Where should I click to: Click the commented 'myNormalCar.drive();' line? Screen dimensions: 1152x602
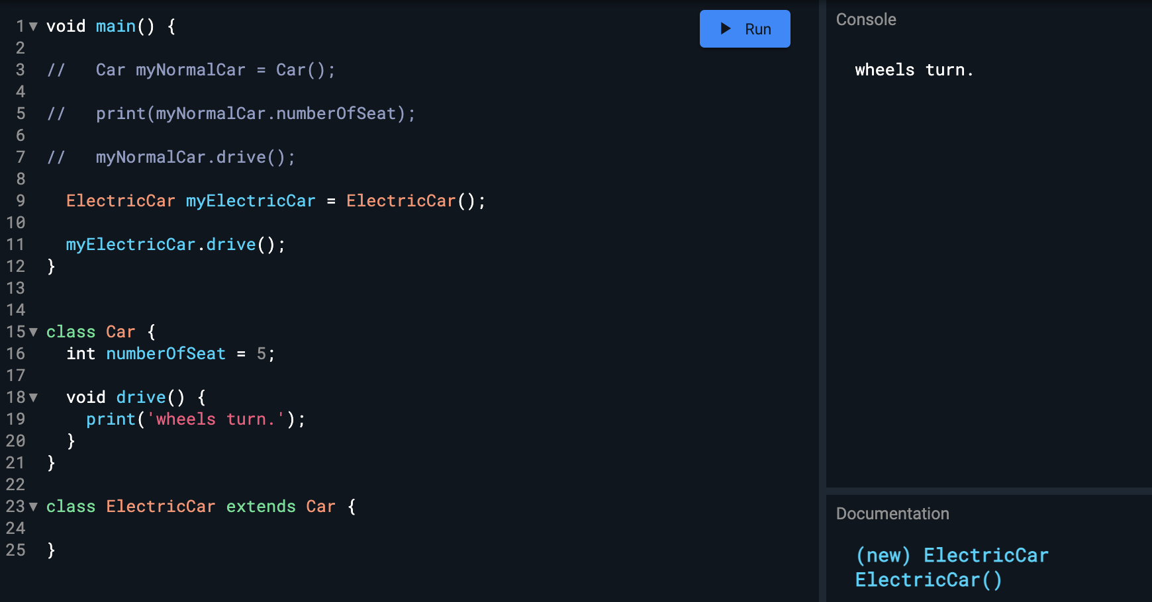pyautogui.click(x=171, y=157)
